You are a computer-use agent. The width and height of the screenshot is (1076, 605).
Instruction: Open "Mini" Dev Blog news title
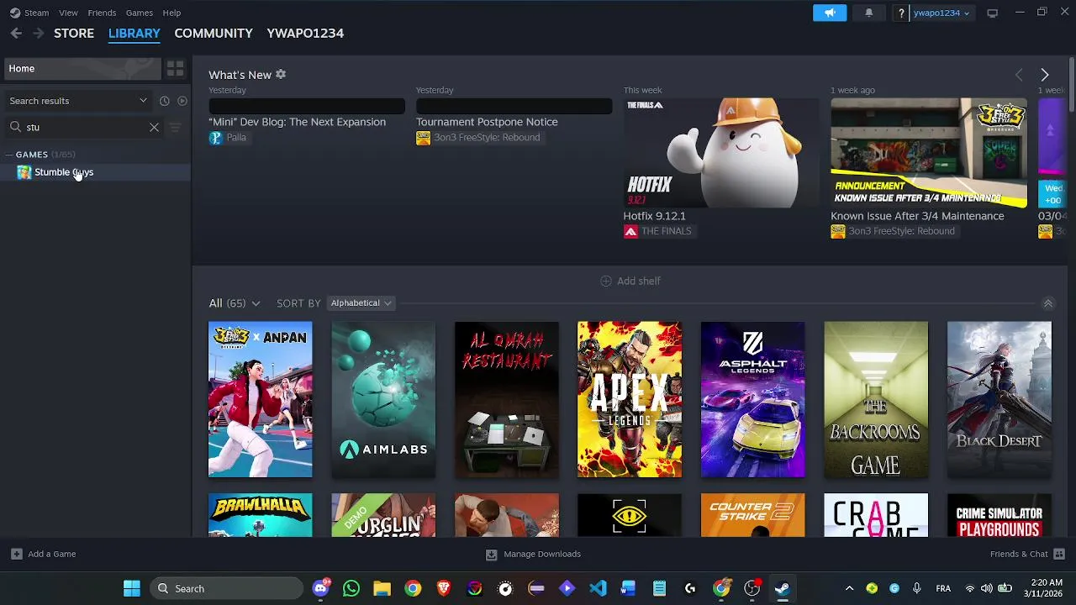(297, 122)
